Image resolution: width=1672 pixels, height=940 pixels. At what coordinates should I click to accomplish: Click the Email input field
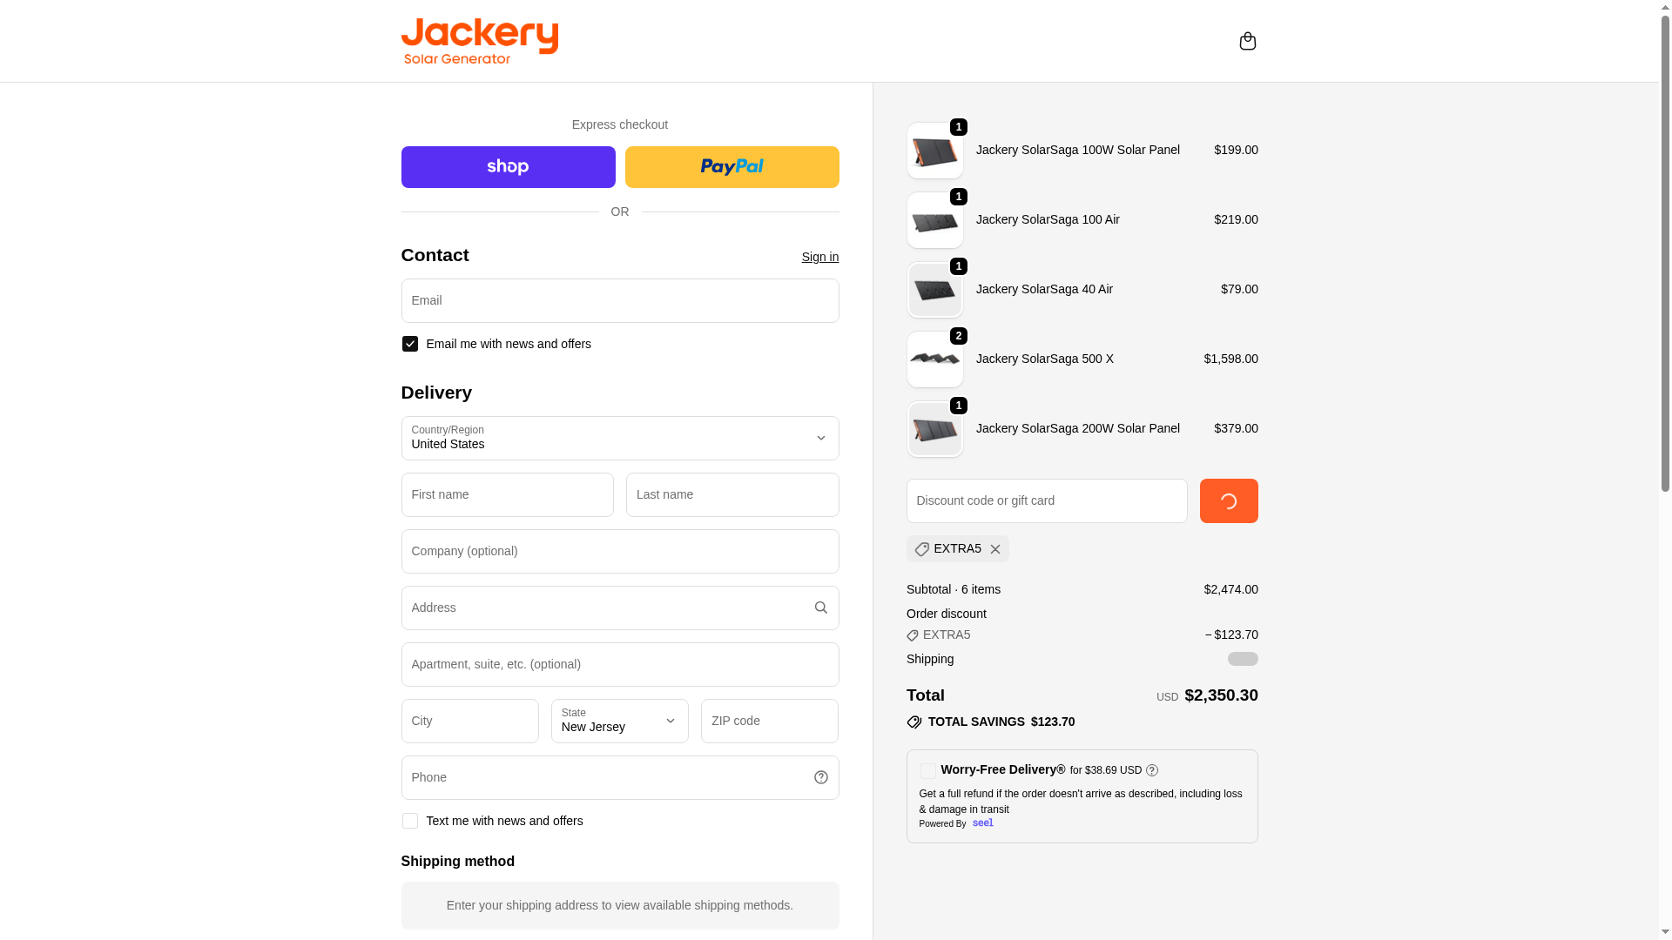tap(619, 300)
